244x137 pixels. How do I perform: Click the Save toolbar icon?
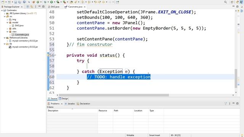coord(16,2)
